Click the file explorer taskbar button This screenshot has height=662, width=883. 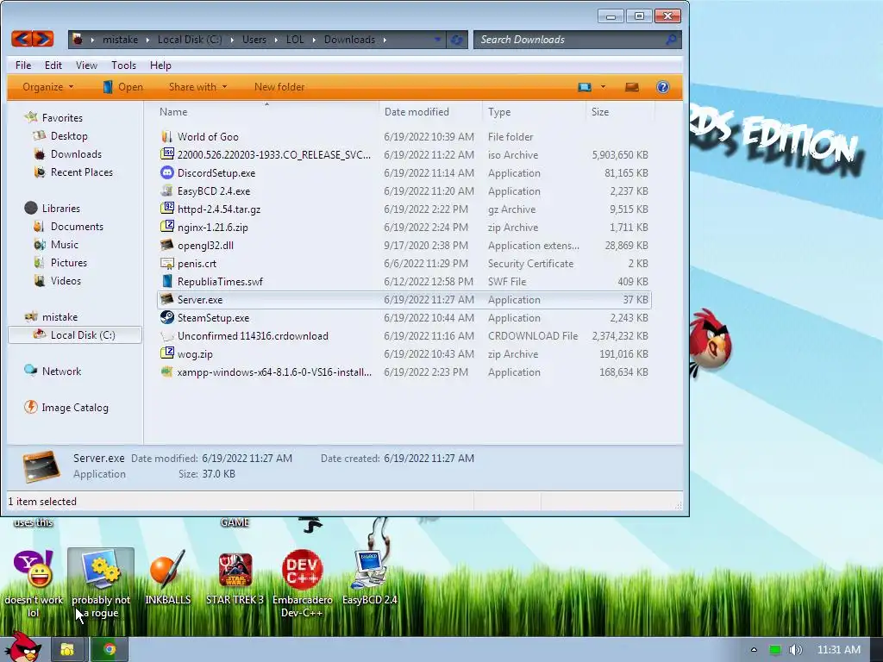[67, 650]
